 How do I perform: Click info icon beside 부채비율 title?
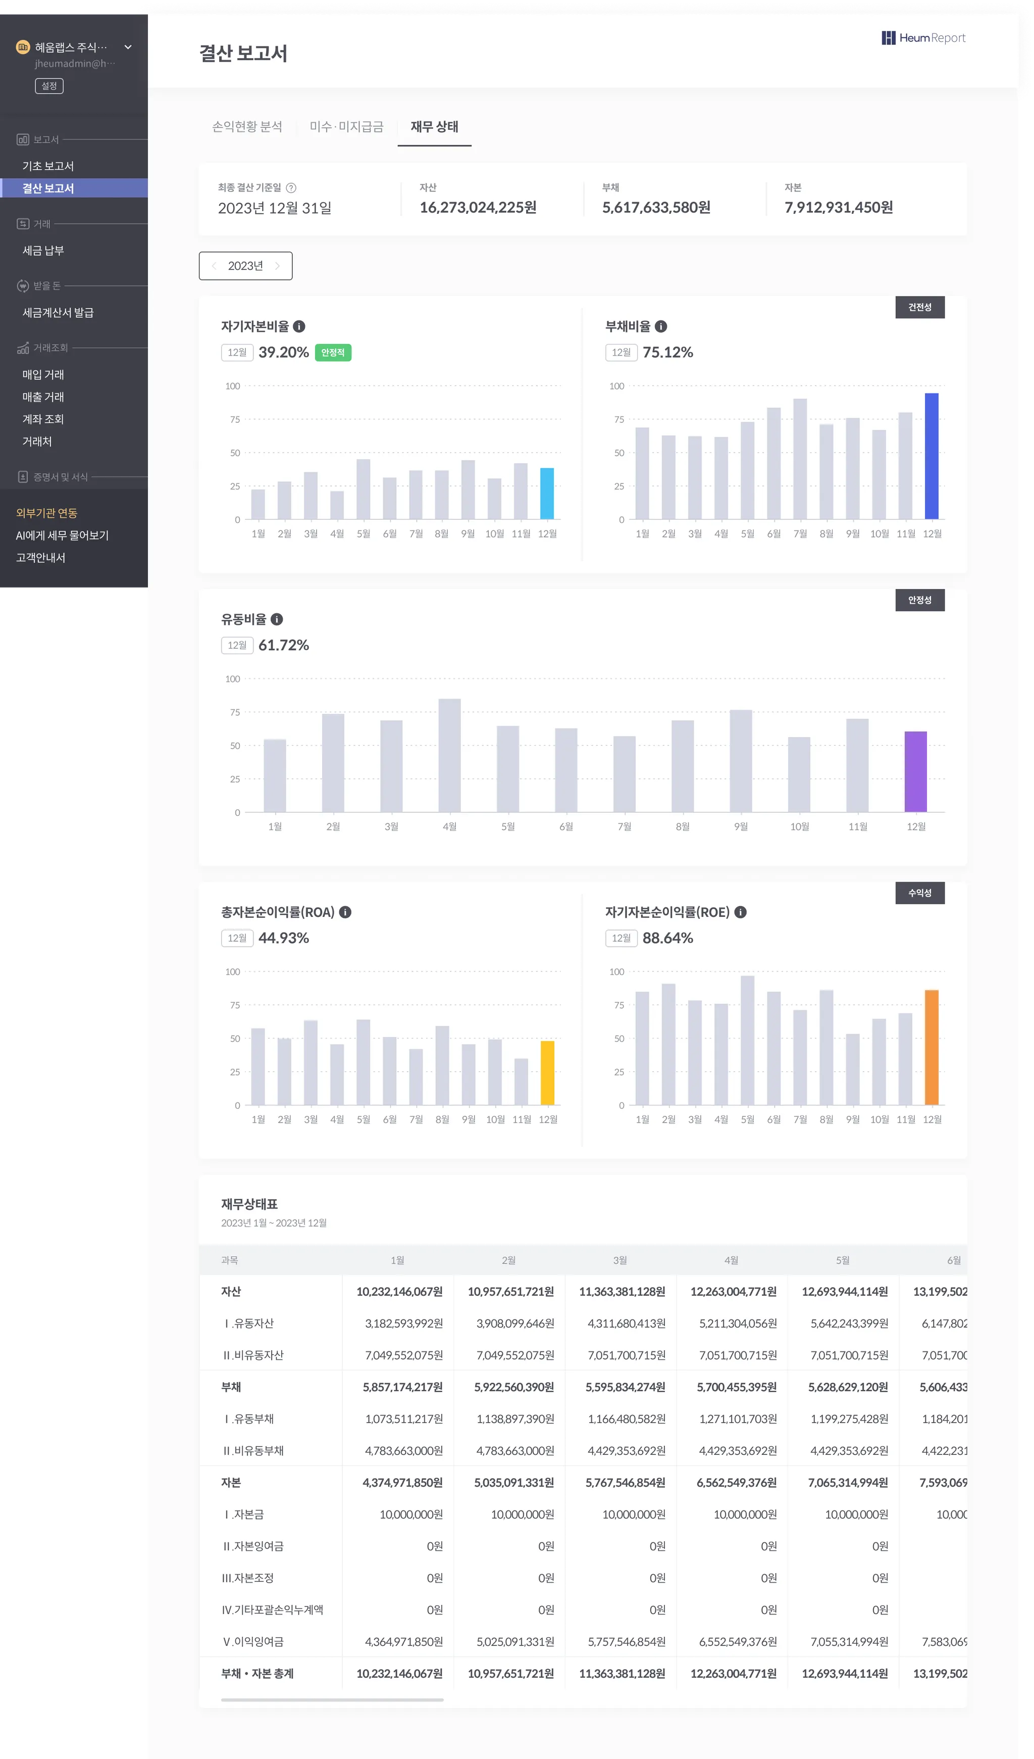pos(661,326)
